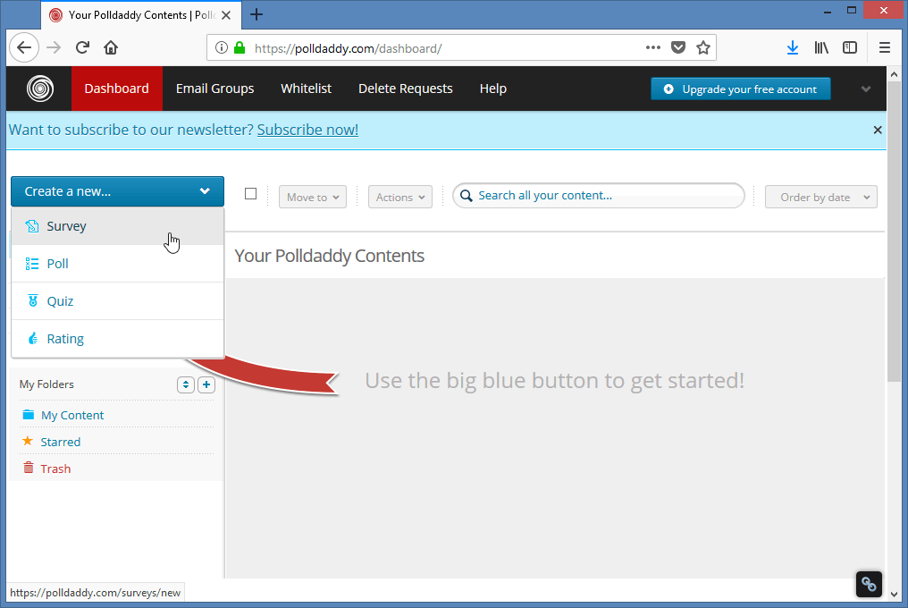
Task: Open the Firefox hamburger menu
Action: 884,47
